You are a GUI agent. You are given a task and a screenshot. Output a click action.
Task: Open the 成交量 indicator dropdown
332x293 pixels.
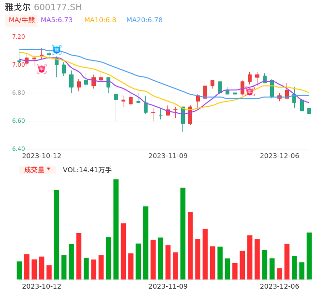pyautogui.click(x=37, y=170)
